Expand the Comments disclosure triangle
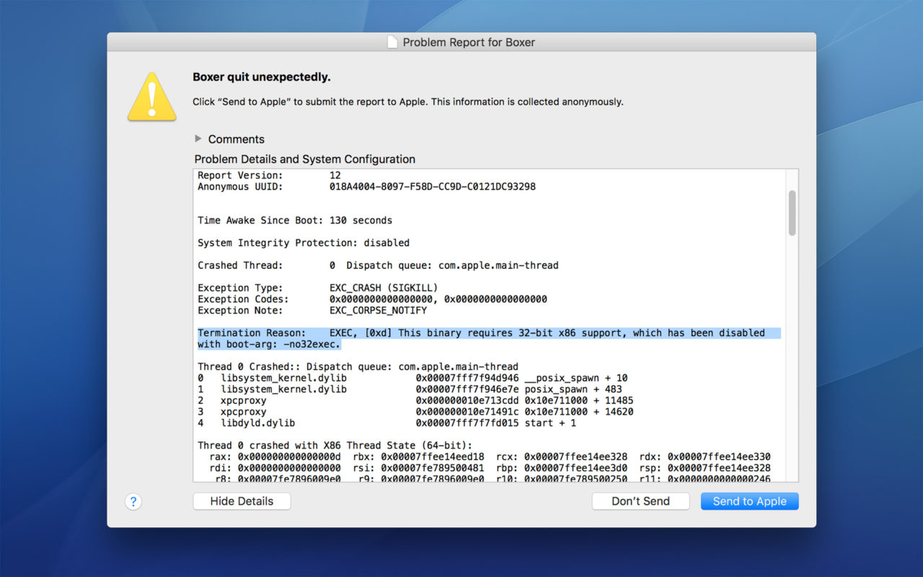923x577 pixels. coord(198,138)
